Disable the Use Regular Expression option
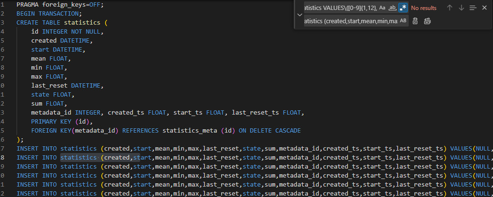This screenshot has width=493, height=197. (403, 8)
